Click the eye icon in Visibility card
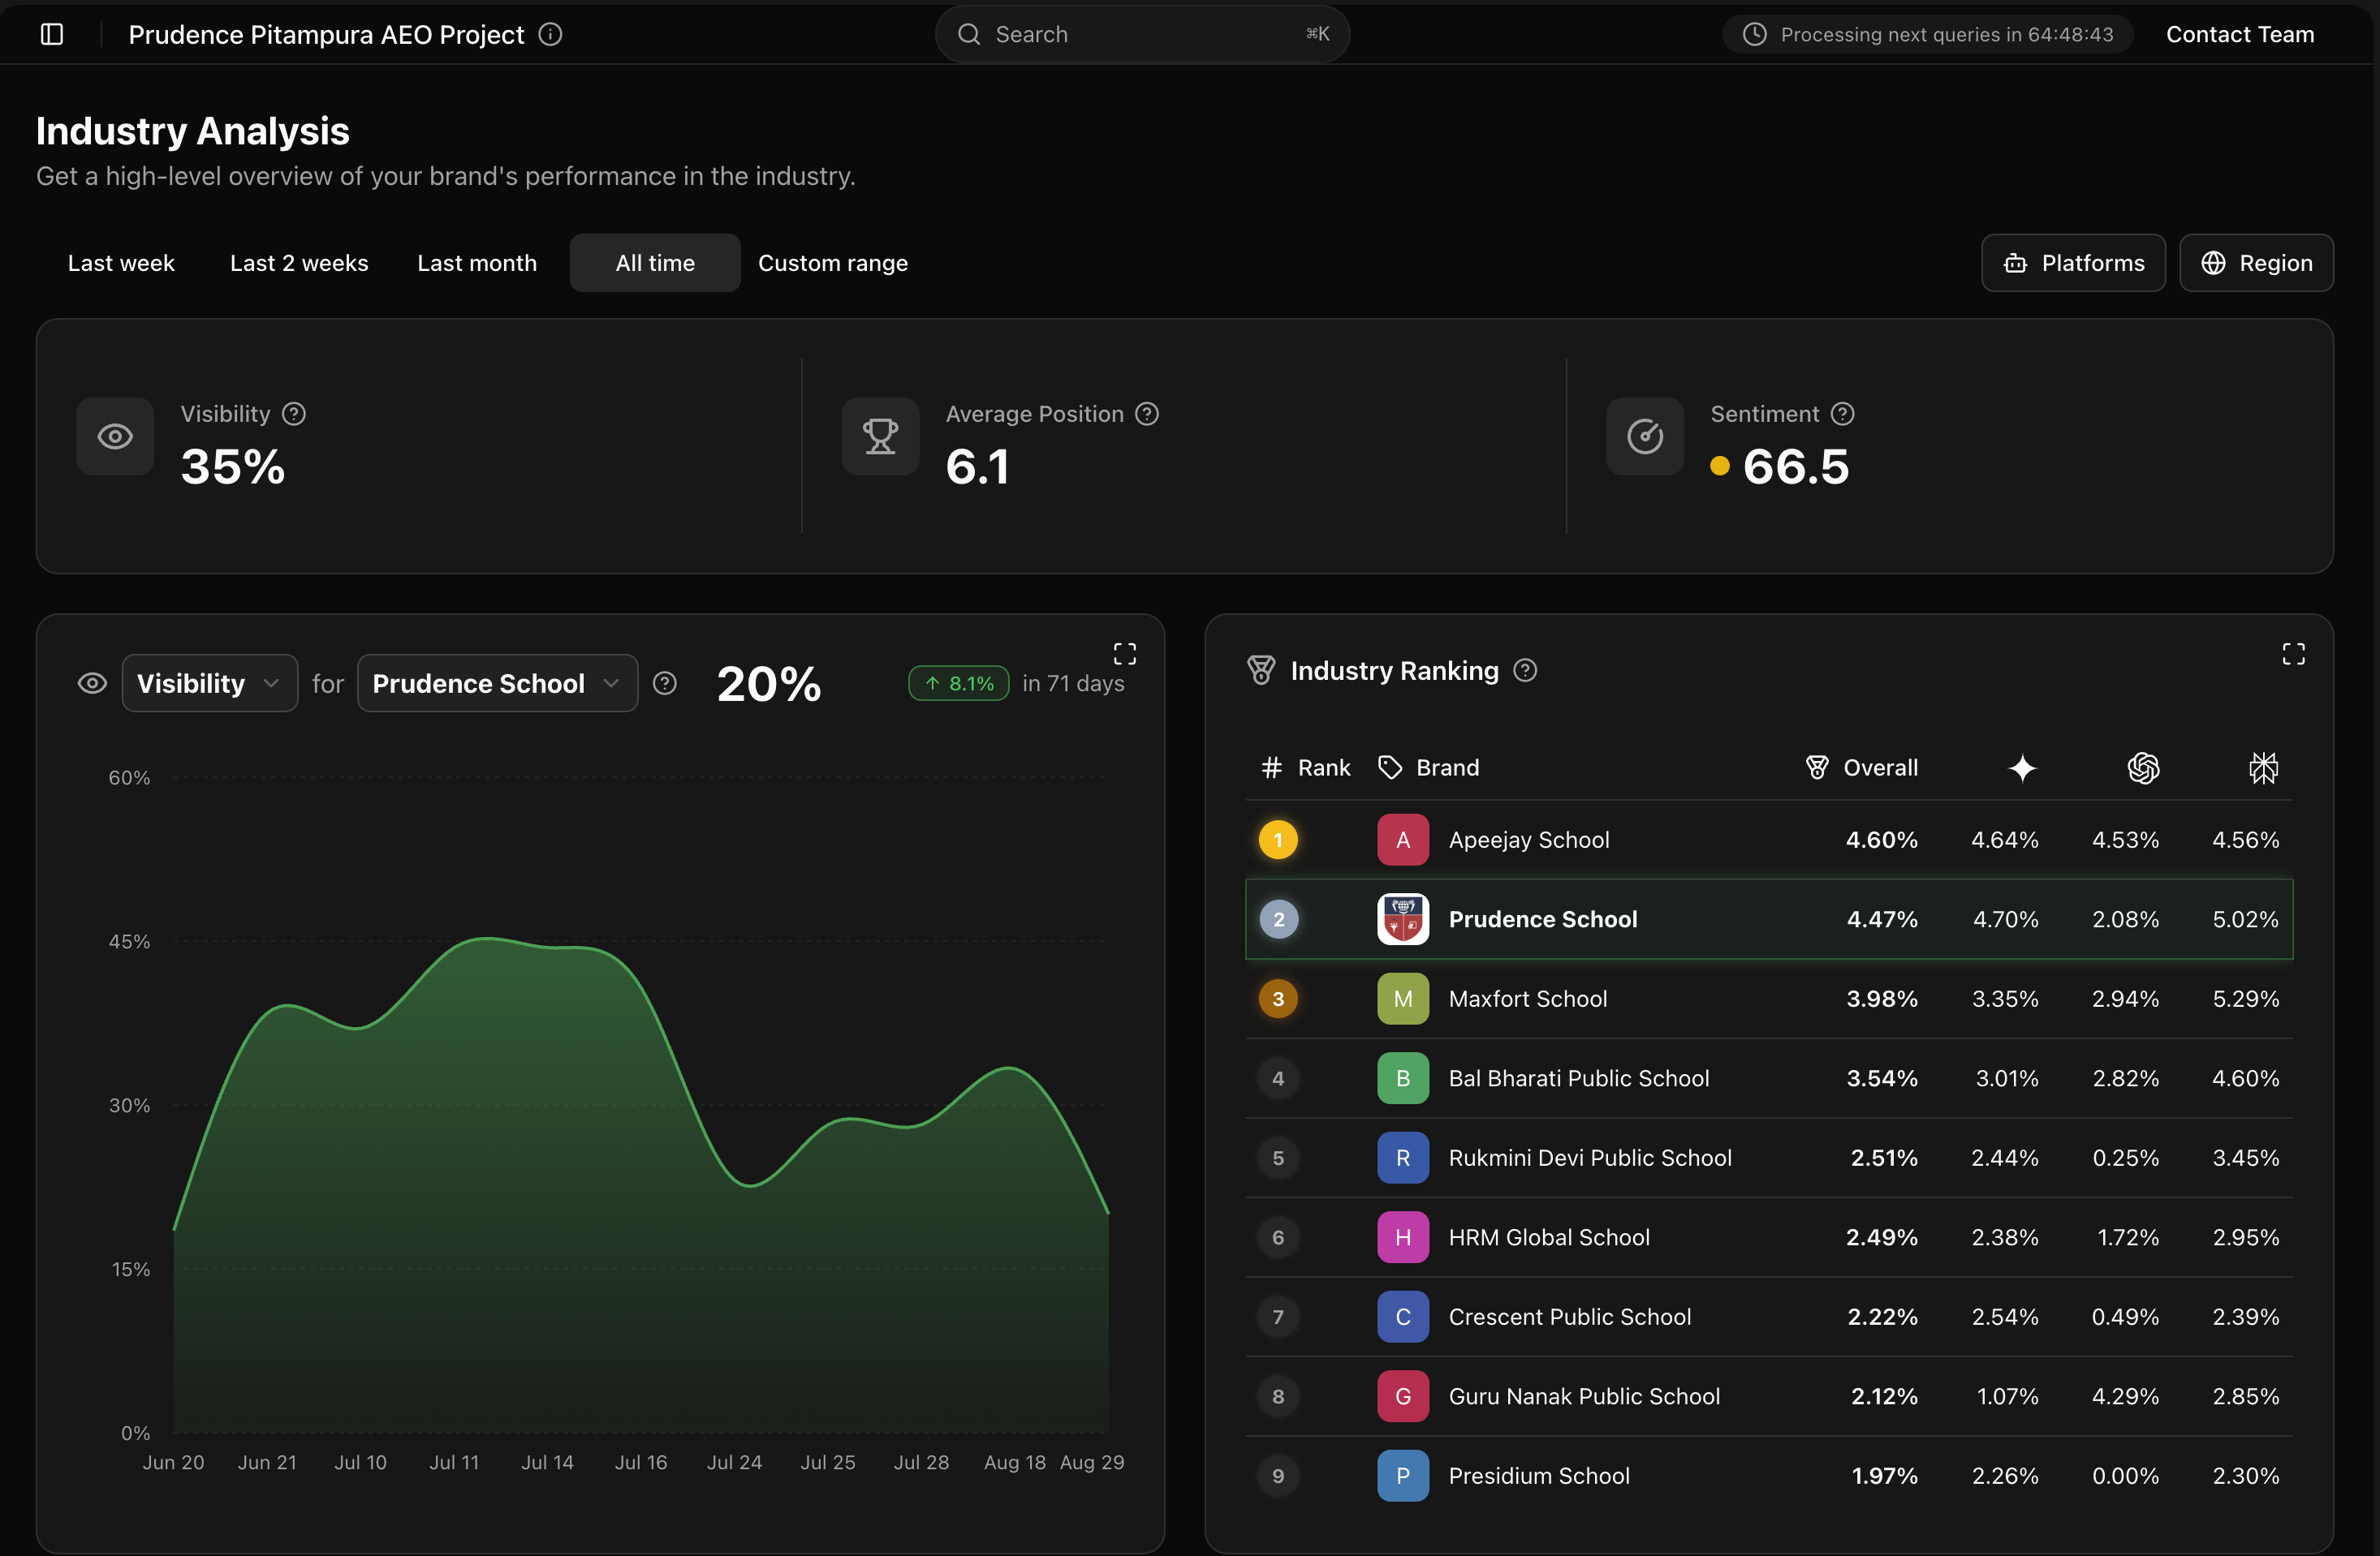This screenshot has width=2380, height=1556. (115, 436)
